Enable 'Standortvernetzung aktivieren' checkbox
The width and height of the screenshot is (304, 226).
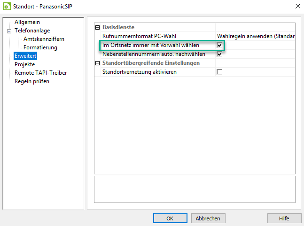pyautogui.click(x=219, y=72)
